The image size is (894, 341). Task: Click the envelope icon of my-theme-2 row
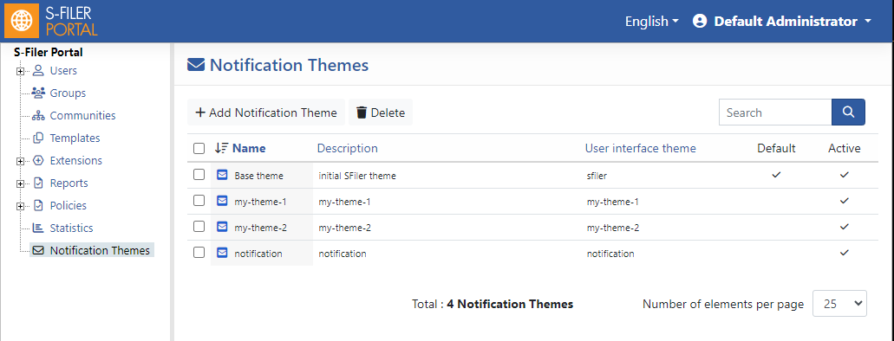(x=222, y=227)
